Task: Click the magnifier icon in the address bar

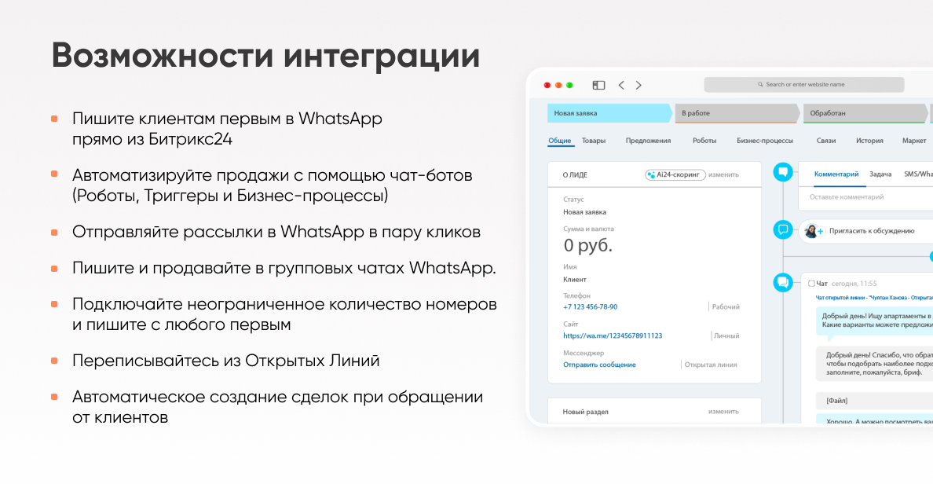Action: [x=760, y=85]
